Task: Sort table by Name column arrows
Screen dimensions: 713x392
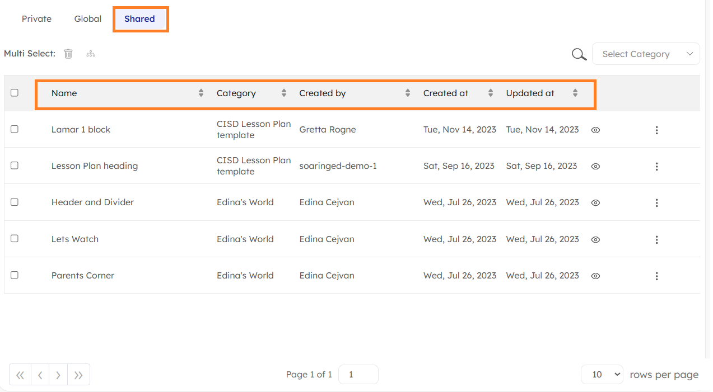Action: pyautogui.click(x=201, y=93)
